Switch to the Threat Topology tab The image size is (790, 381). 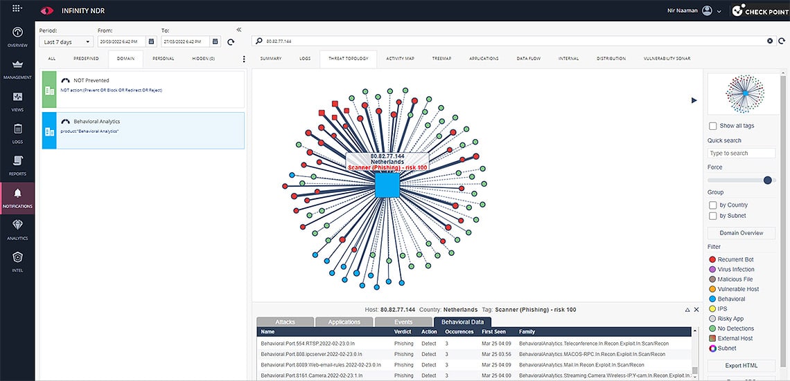(x=348, y=59)
